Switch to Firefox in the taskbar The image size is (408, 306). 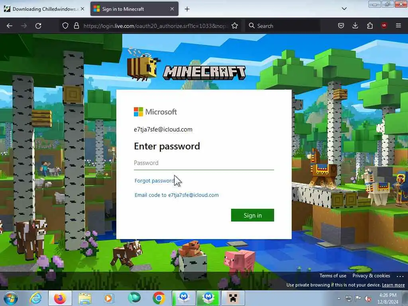coord(60,298)
